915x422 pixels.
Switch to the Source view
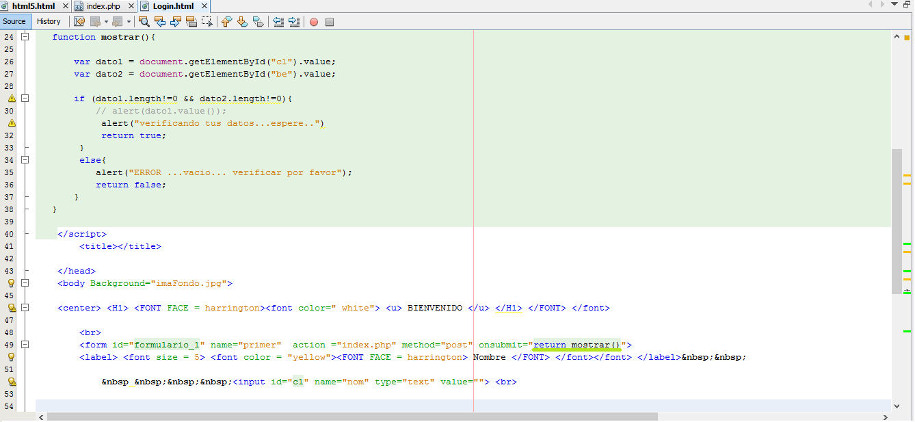click(x=14, y=21)
